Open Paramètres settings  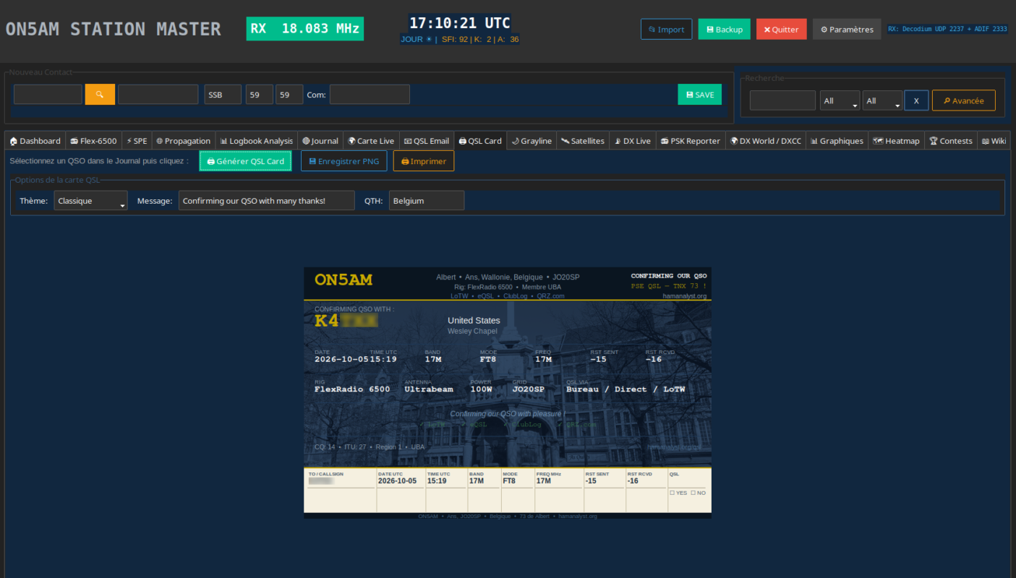(x=847, y=29)
